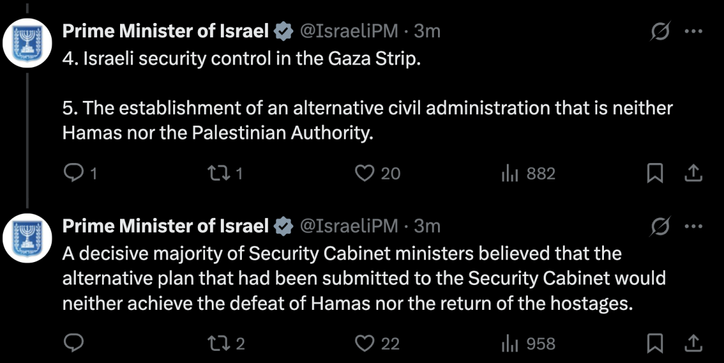
Task: Open the more options menu on first tweet
Action: [696, 32]
